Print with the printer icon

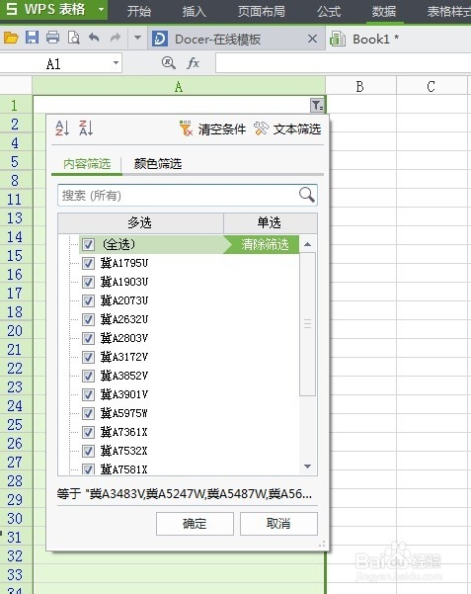click(x=52, y=38)
